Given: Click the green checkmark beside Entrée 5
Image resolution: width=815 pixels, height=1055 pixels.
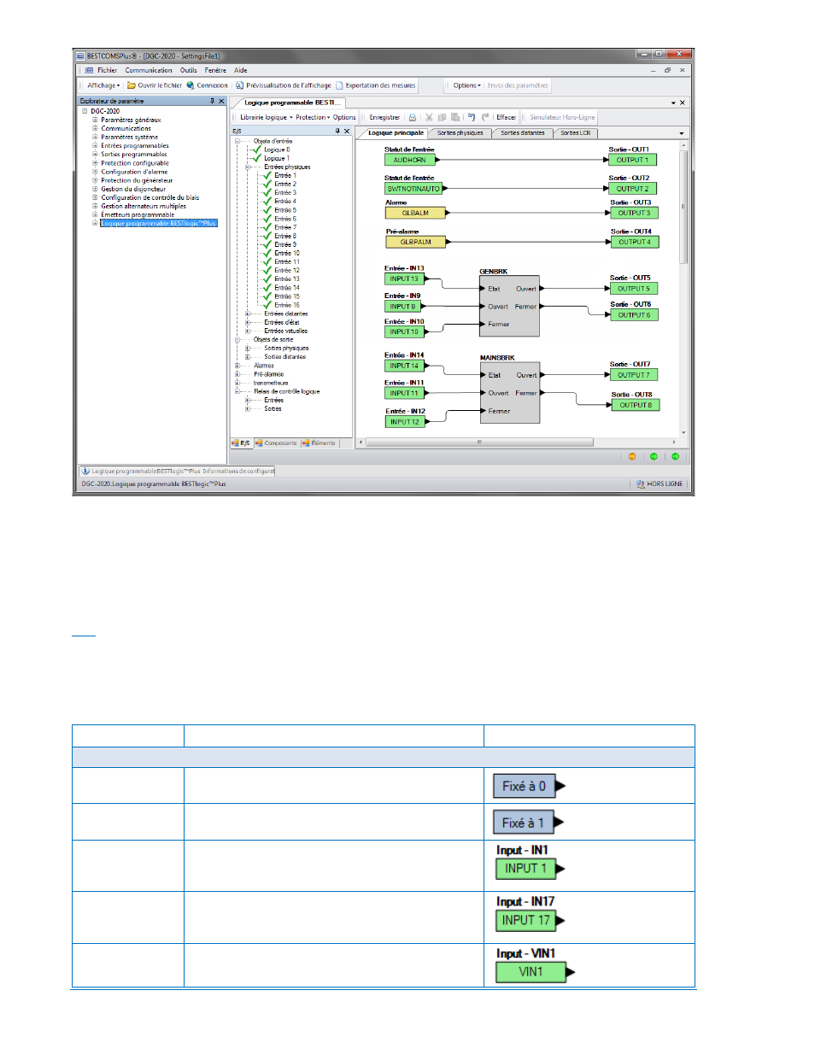Looking at the screenshot, I should coord(267,210).
